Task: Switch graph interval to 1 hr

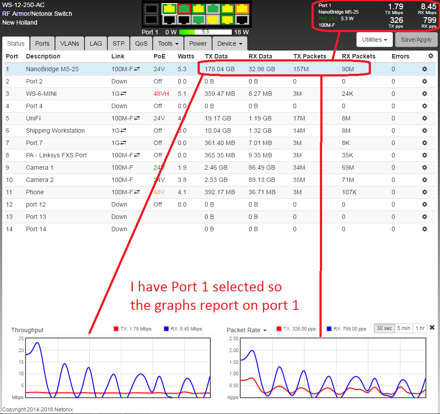Action: point(420,328)
